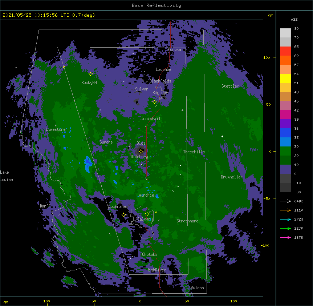Click the magenta 18TS arrow in legend
The width and height of the screenshot is (313, 306).
[x=285, y=237]
